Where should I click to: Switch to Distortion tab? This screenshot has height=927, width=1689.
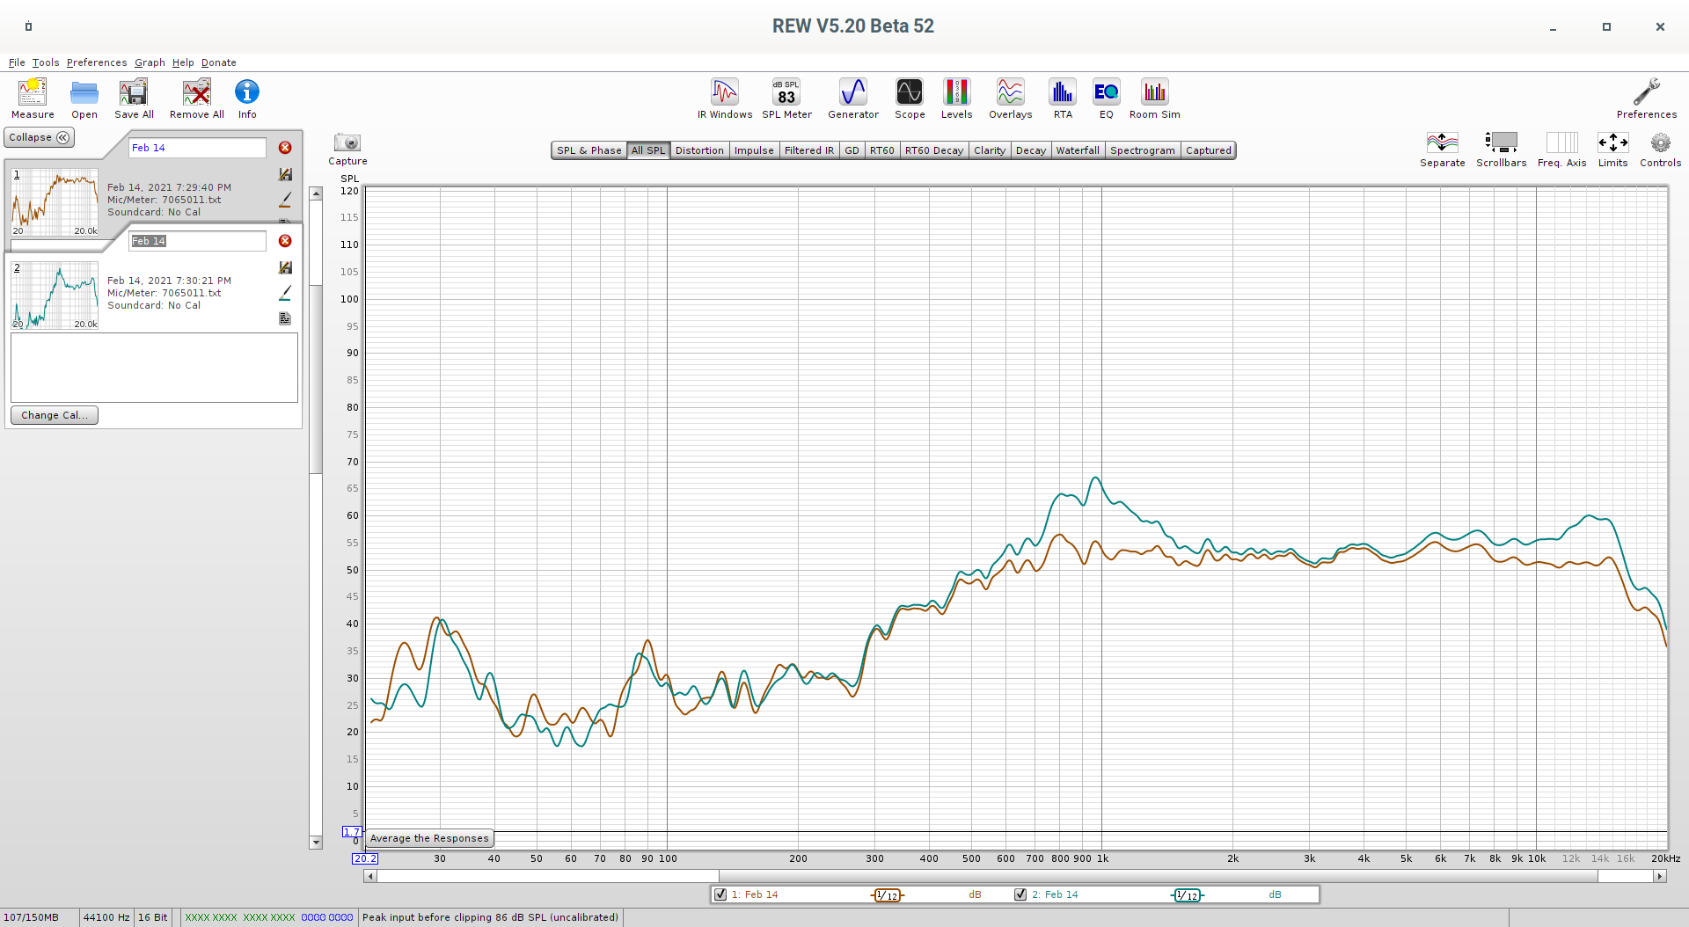coord(699,150)
